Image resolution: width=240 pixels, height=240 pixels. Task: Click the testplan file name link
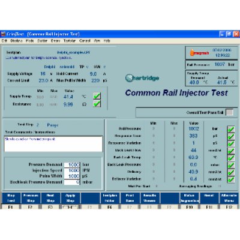pos(73,52)
